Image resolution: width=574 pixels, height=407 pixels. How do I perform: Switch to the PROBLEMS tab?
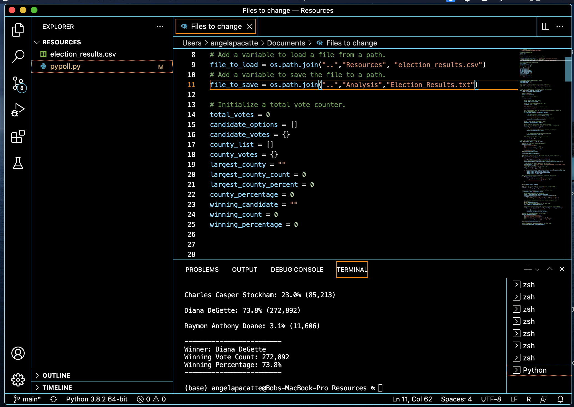(x=202, y=269)
